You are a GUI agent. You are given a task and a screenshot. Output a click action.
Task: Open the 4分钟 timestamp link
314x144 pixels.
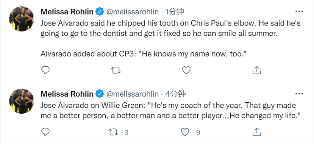175,94
